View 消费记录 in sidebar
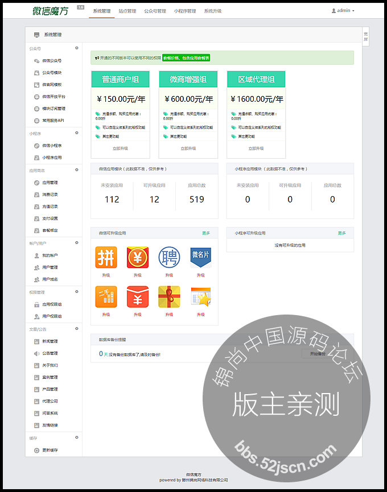This screenshot has width=387, height=492. [x=50, y=195]
